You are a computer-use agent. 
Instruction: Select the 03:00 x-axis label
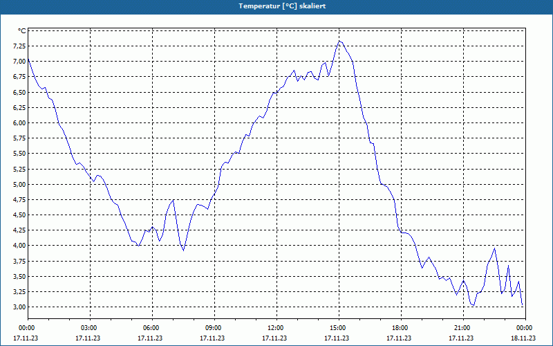tap(90, 328)
